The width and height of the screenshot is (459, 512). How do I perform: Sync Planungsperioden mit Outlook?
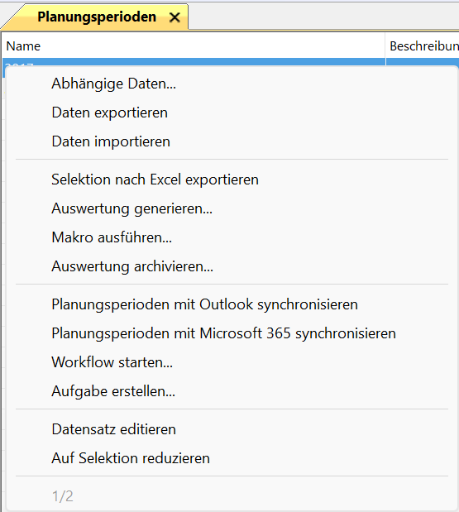click(x=205, y=304)
